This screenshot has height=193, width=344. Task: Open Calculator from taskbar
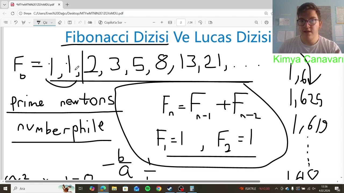pos(192,188)
